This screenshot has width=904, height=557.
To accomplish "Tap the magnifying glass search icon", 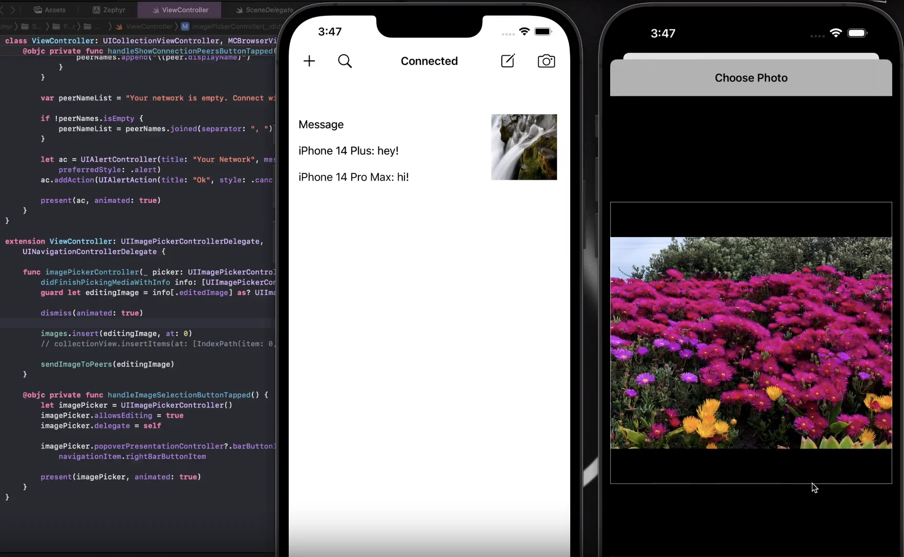I will tap(345, 61).
